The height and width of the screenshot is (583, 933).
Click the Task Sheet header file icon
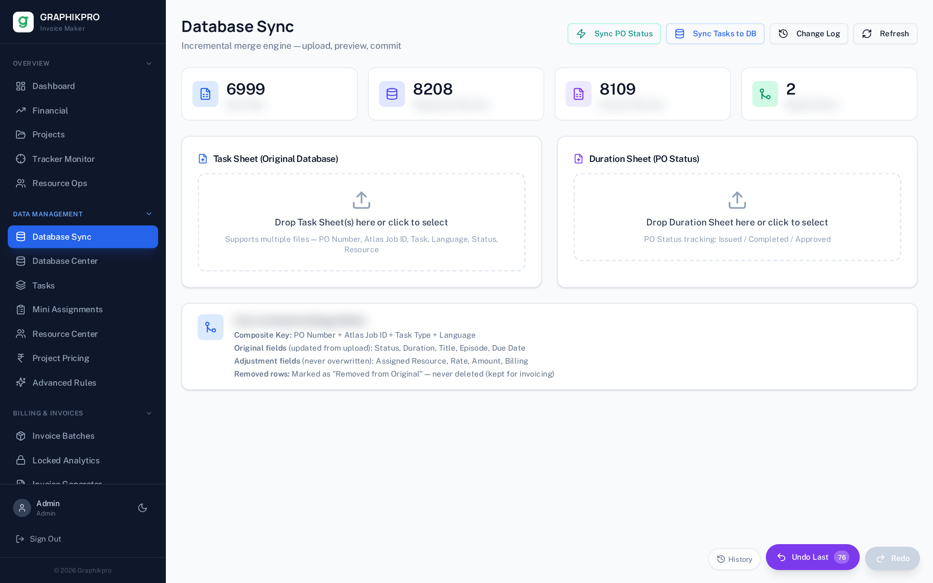[x=203, y=159]
